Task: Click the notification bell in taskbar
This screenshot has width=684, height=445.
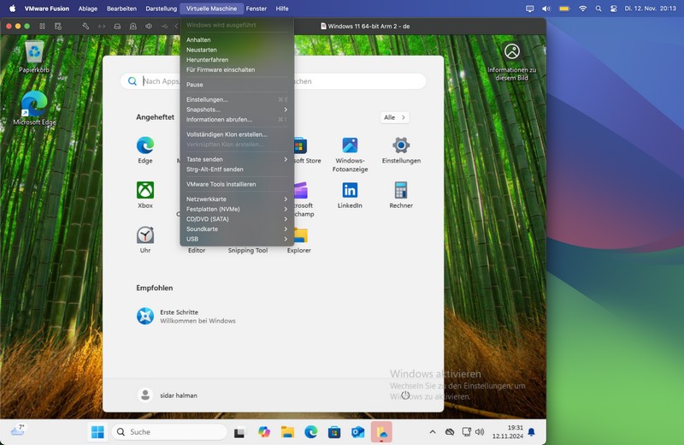Action: tap(531, 432)
